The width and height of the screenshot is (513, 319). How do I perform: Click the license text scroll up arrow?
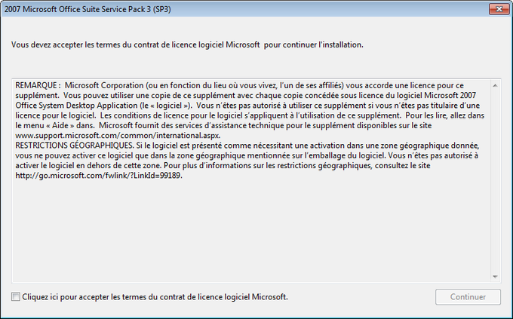[495, 85]
